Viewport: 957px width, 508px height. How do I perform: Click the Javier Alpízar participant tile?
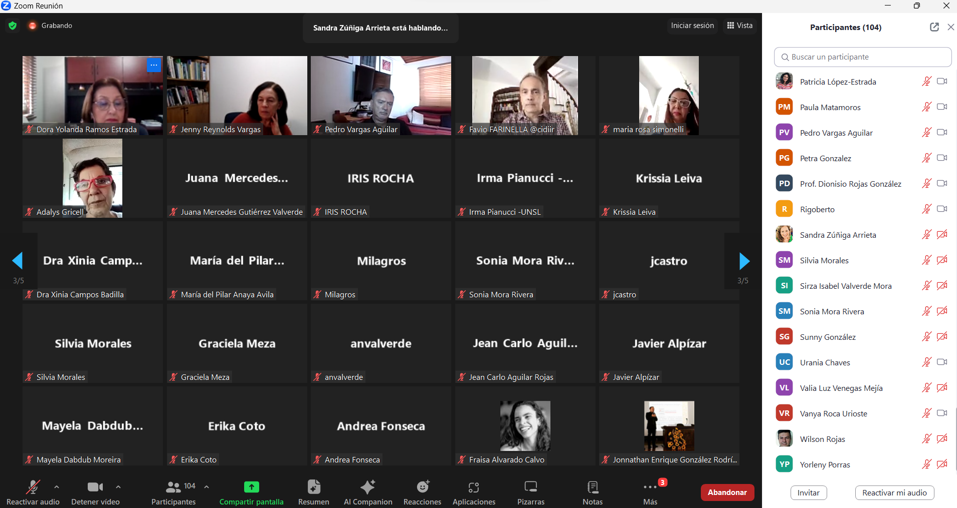[x=669, y=343]
